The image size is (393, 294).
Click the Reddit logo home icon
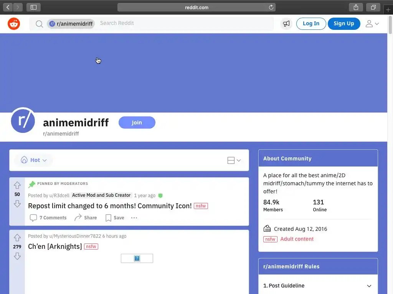coord(14,24)
